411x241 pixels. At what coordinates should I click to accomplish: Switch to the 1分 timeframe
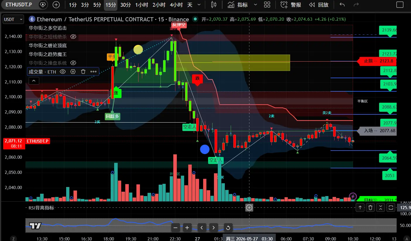pos(73,5)
